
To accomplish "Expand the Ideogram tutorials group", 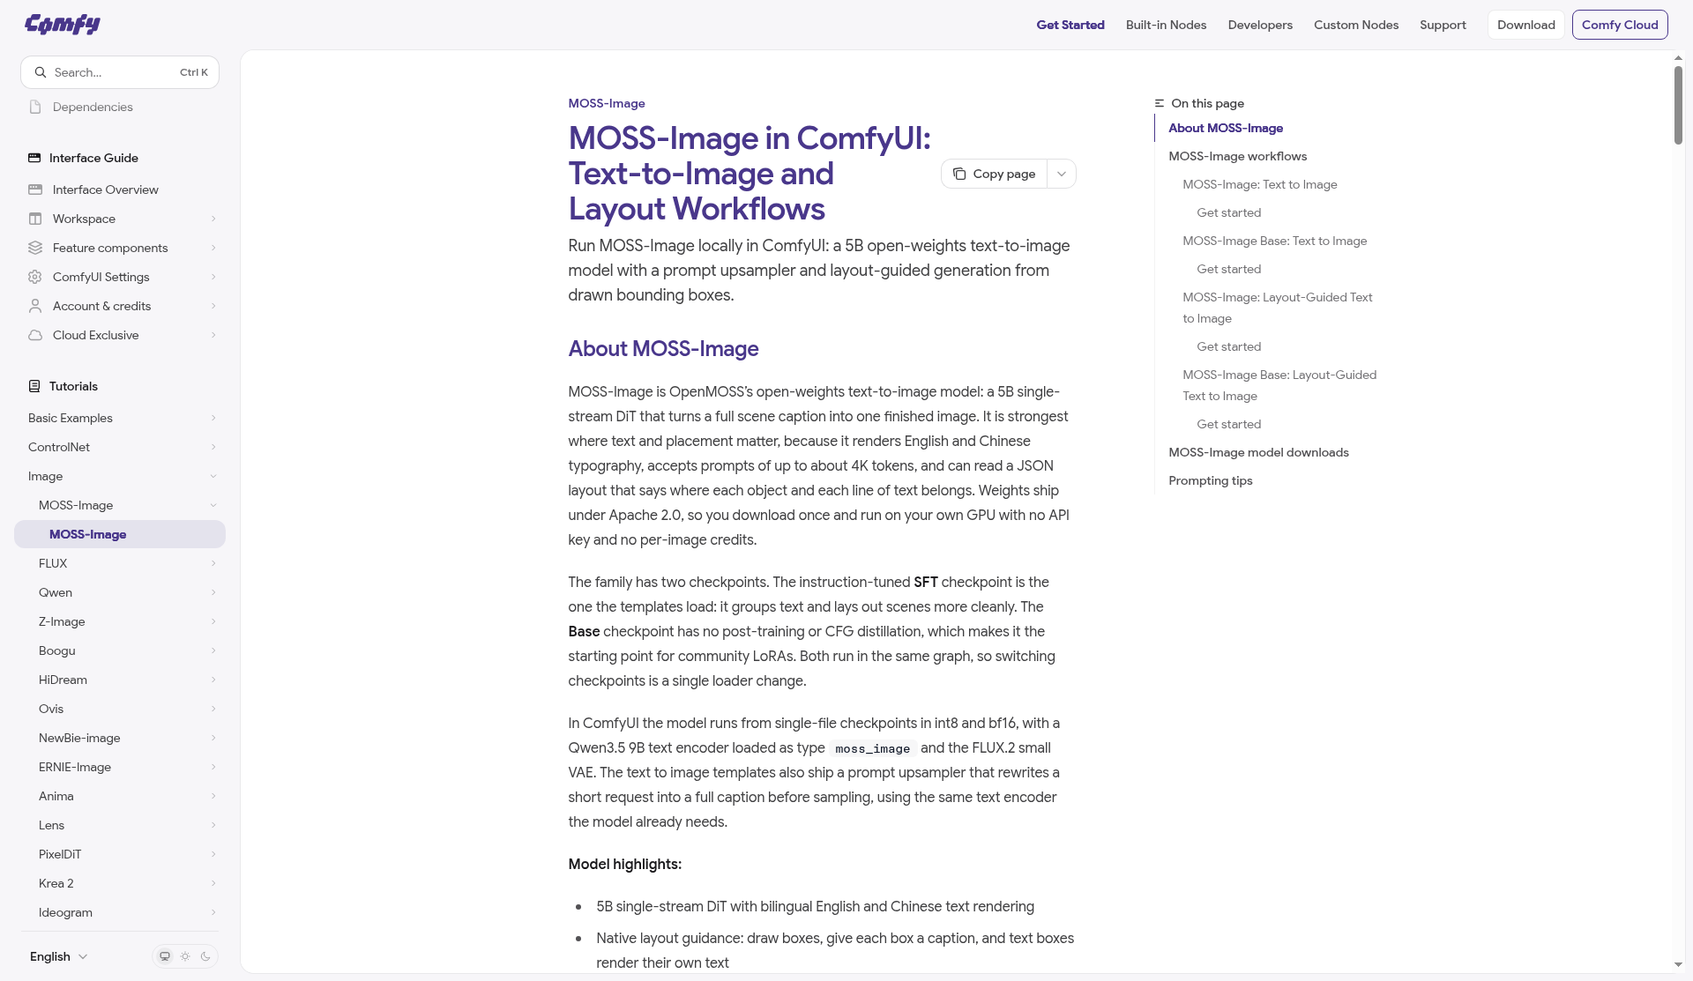I will coord(120,912).
